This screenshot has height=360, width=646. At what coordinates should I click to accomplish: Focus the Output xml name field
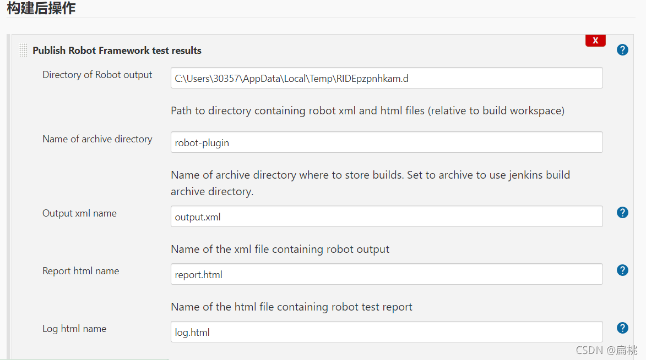(387, 217)
